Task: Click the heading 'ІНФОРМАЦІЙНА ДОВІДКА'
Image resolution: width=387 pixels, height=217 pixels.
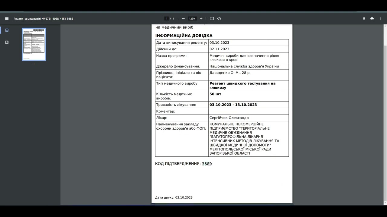Action: [x=184, y=36]
